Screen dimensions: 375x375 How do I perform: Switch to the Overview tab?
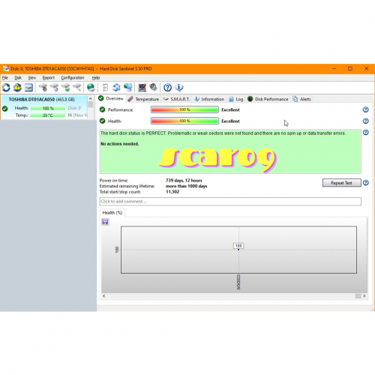click(111, 98)
